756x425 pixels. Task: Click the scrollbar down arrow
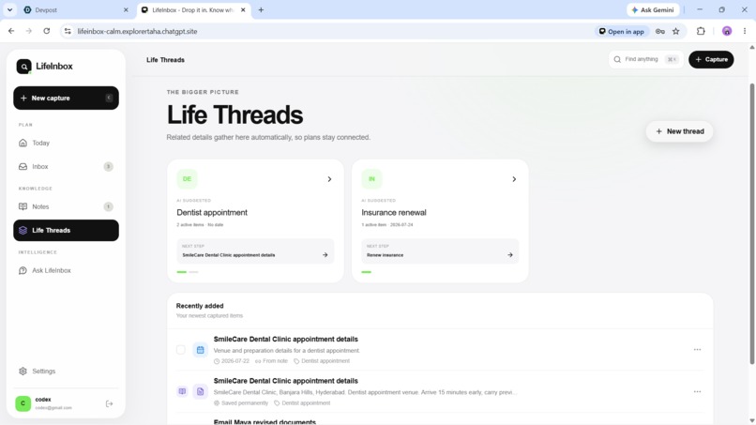[x=751, y=420]
